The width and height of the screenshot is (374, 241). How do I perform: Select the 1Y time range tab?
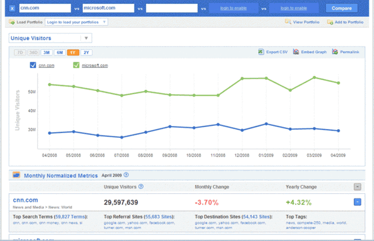pos(73,52)
